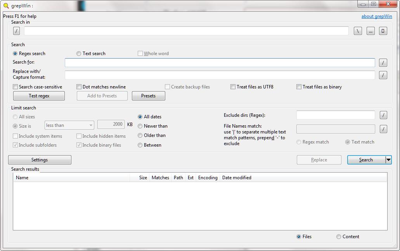400x251 pixels.
Task: Click the backslash button beside Search in field
Action: pos(358,31)
